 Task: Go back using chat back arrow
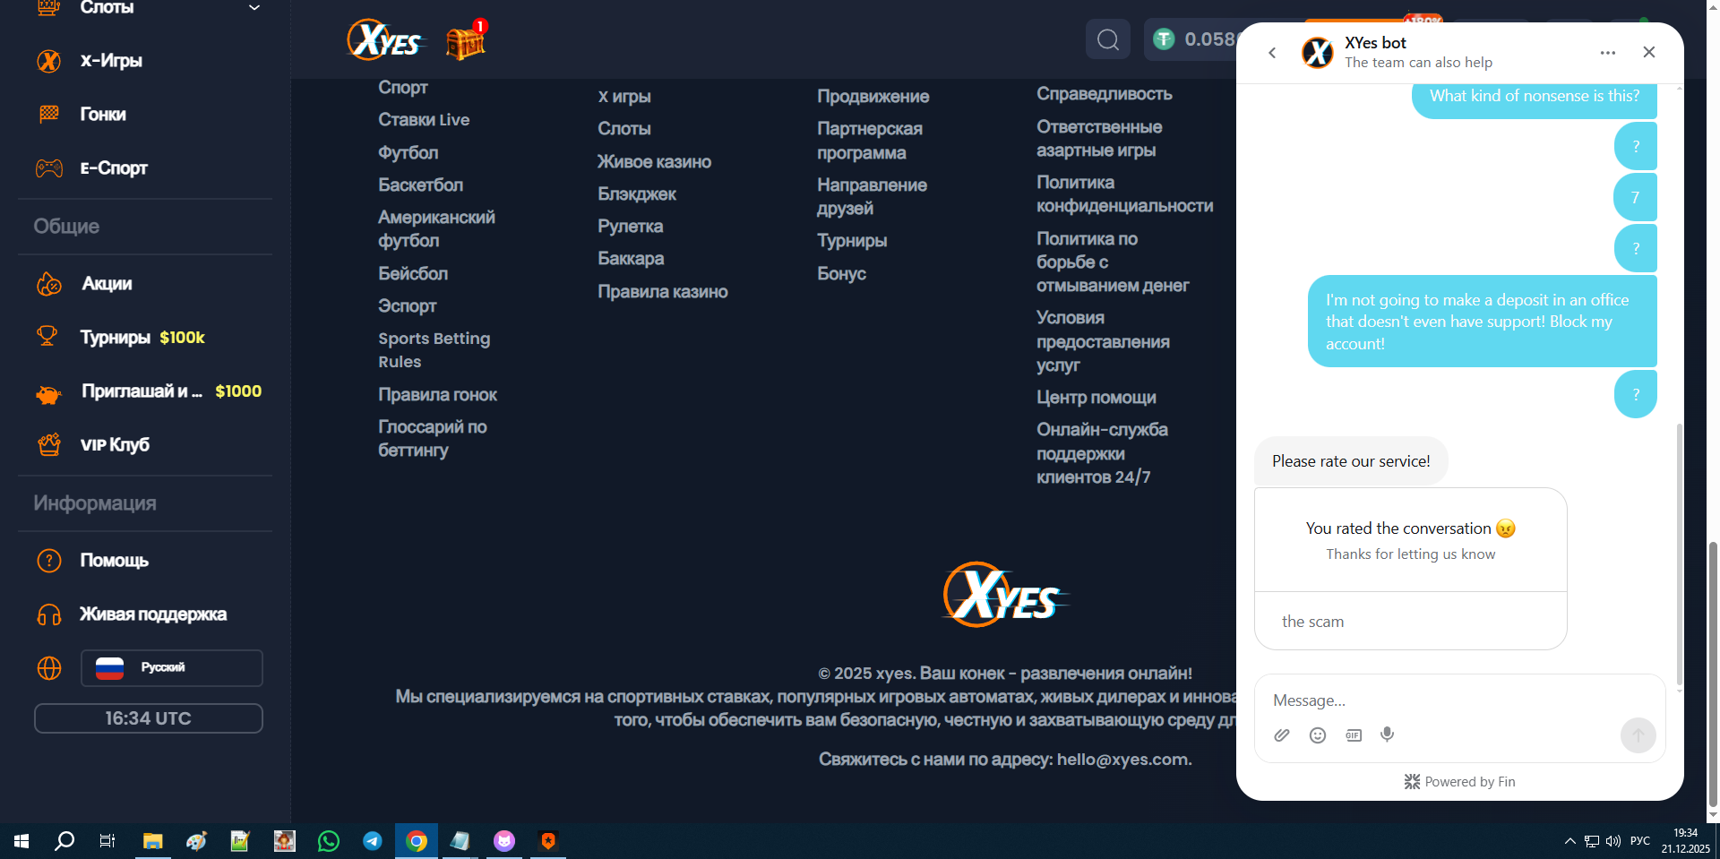(1272, 53)
